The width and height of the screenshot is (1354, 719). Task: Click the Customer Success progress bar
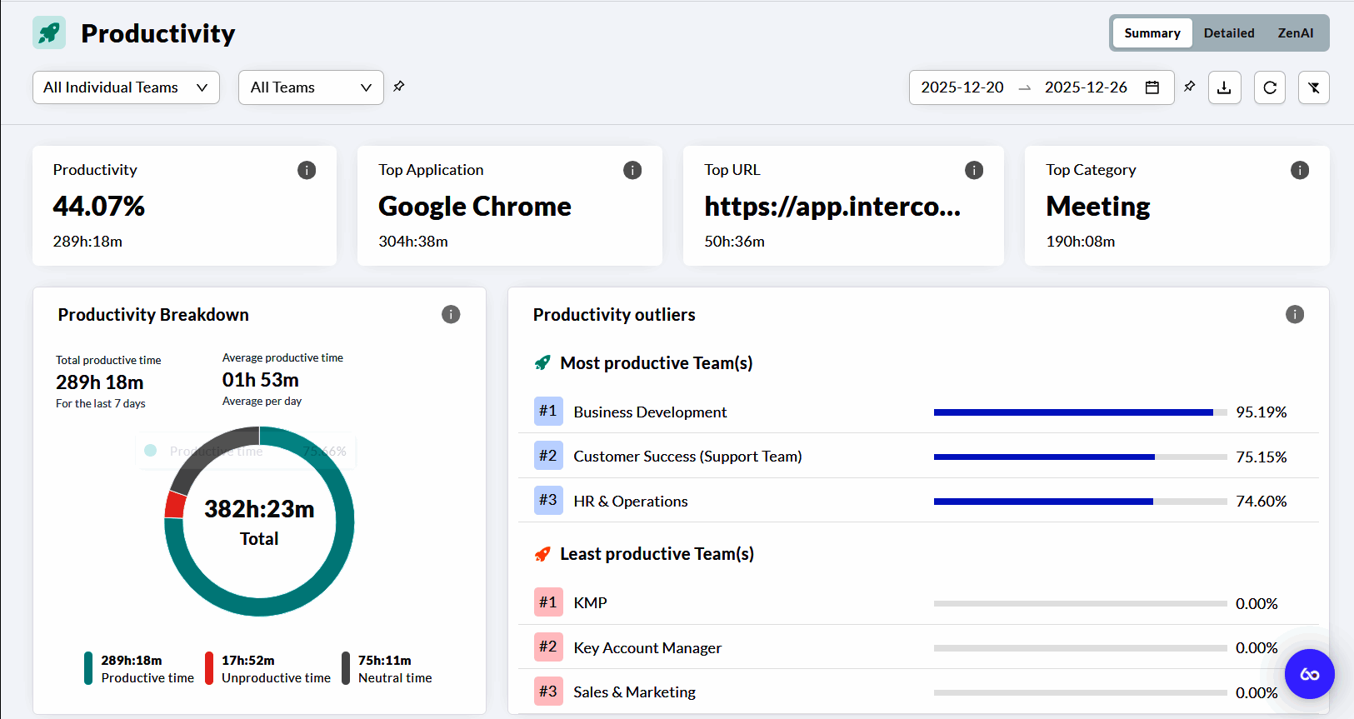(1080, 457)
